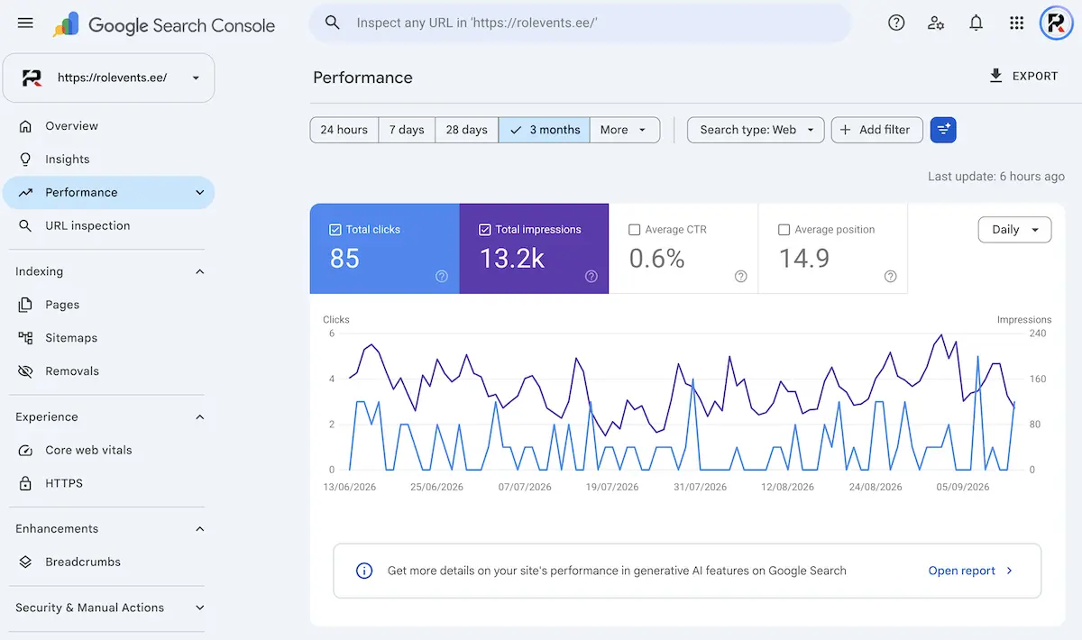Click the URL inspection magnifier icon

click(26, 225)
